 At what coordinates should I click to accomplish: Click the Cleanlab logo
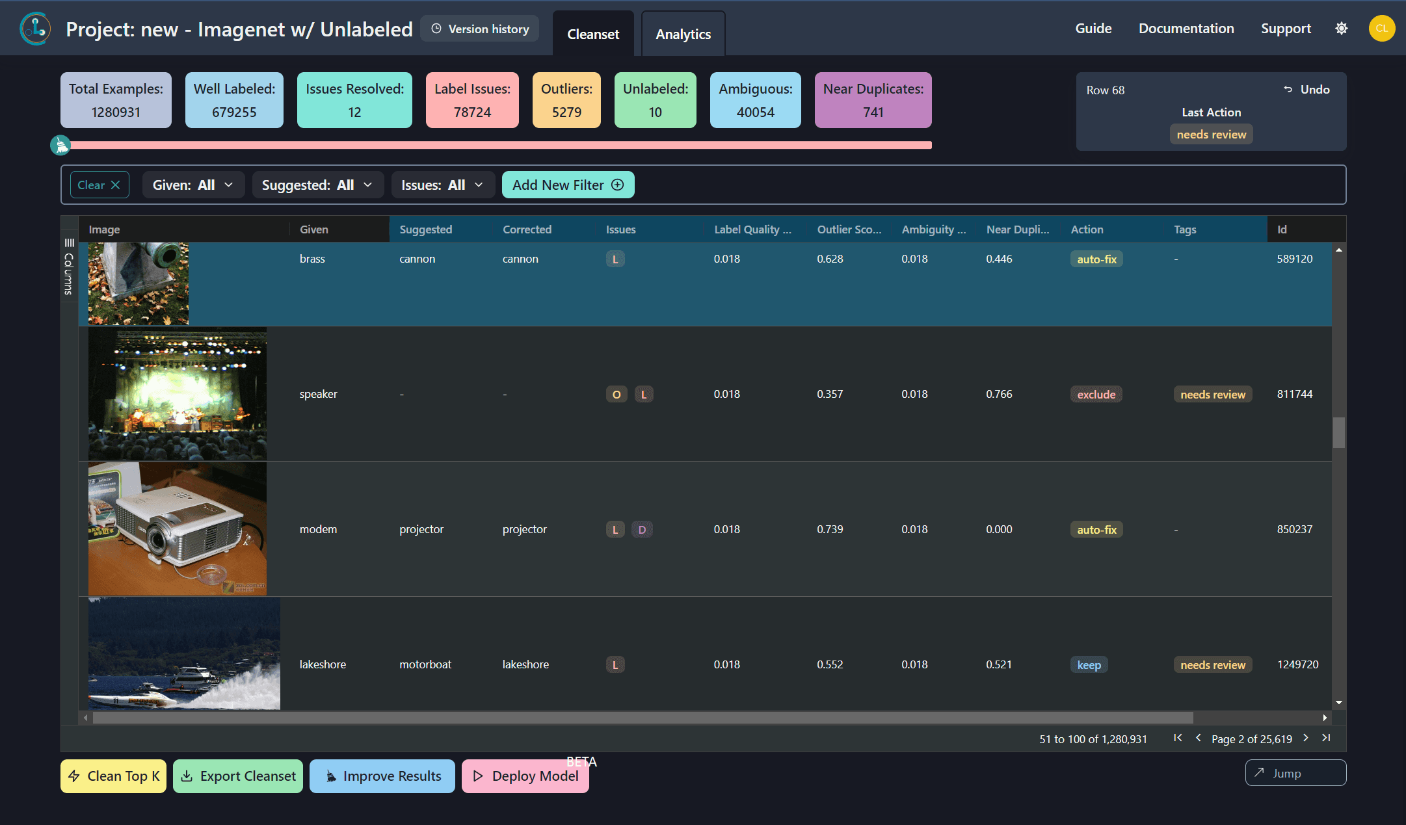click(34, 28)
